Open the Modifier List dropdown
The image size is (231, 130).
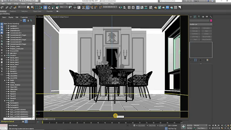201,24
